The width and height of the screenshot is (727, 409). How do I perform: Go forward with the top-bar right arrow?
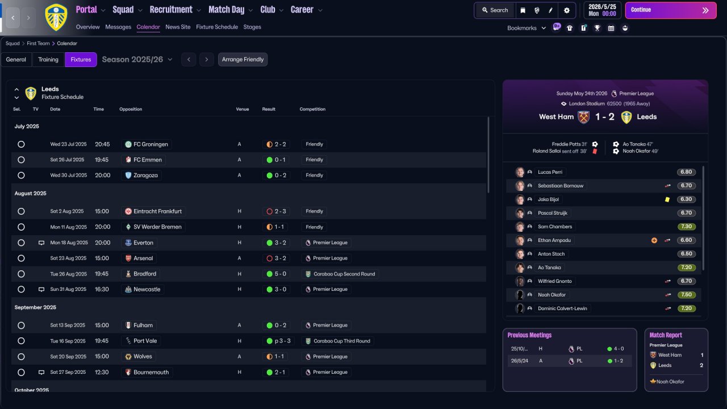[x=29, y=18]
